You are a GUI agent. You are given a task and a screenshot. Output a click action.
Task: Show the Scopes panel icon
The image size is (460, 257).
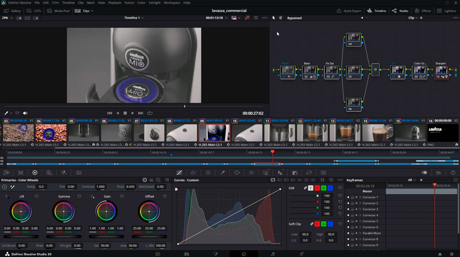[x=438, y=173]
